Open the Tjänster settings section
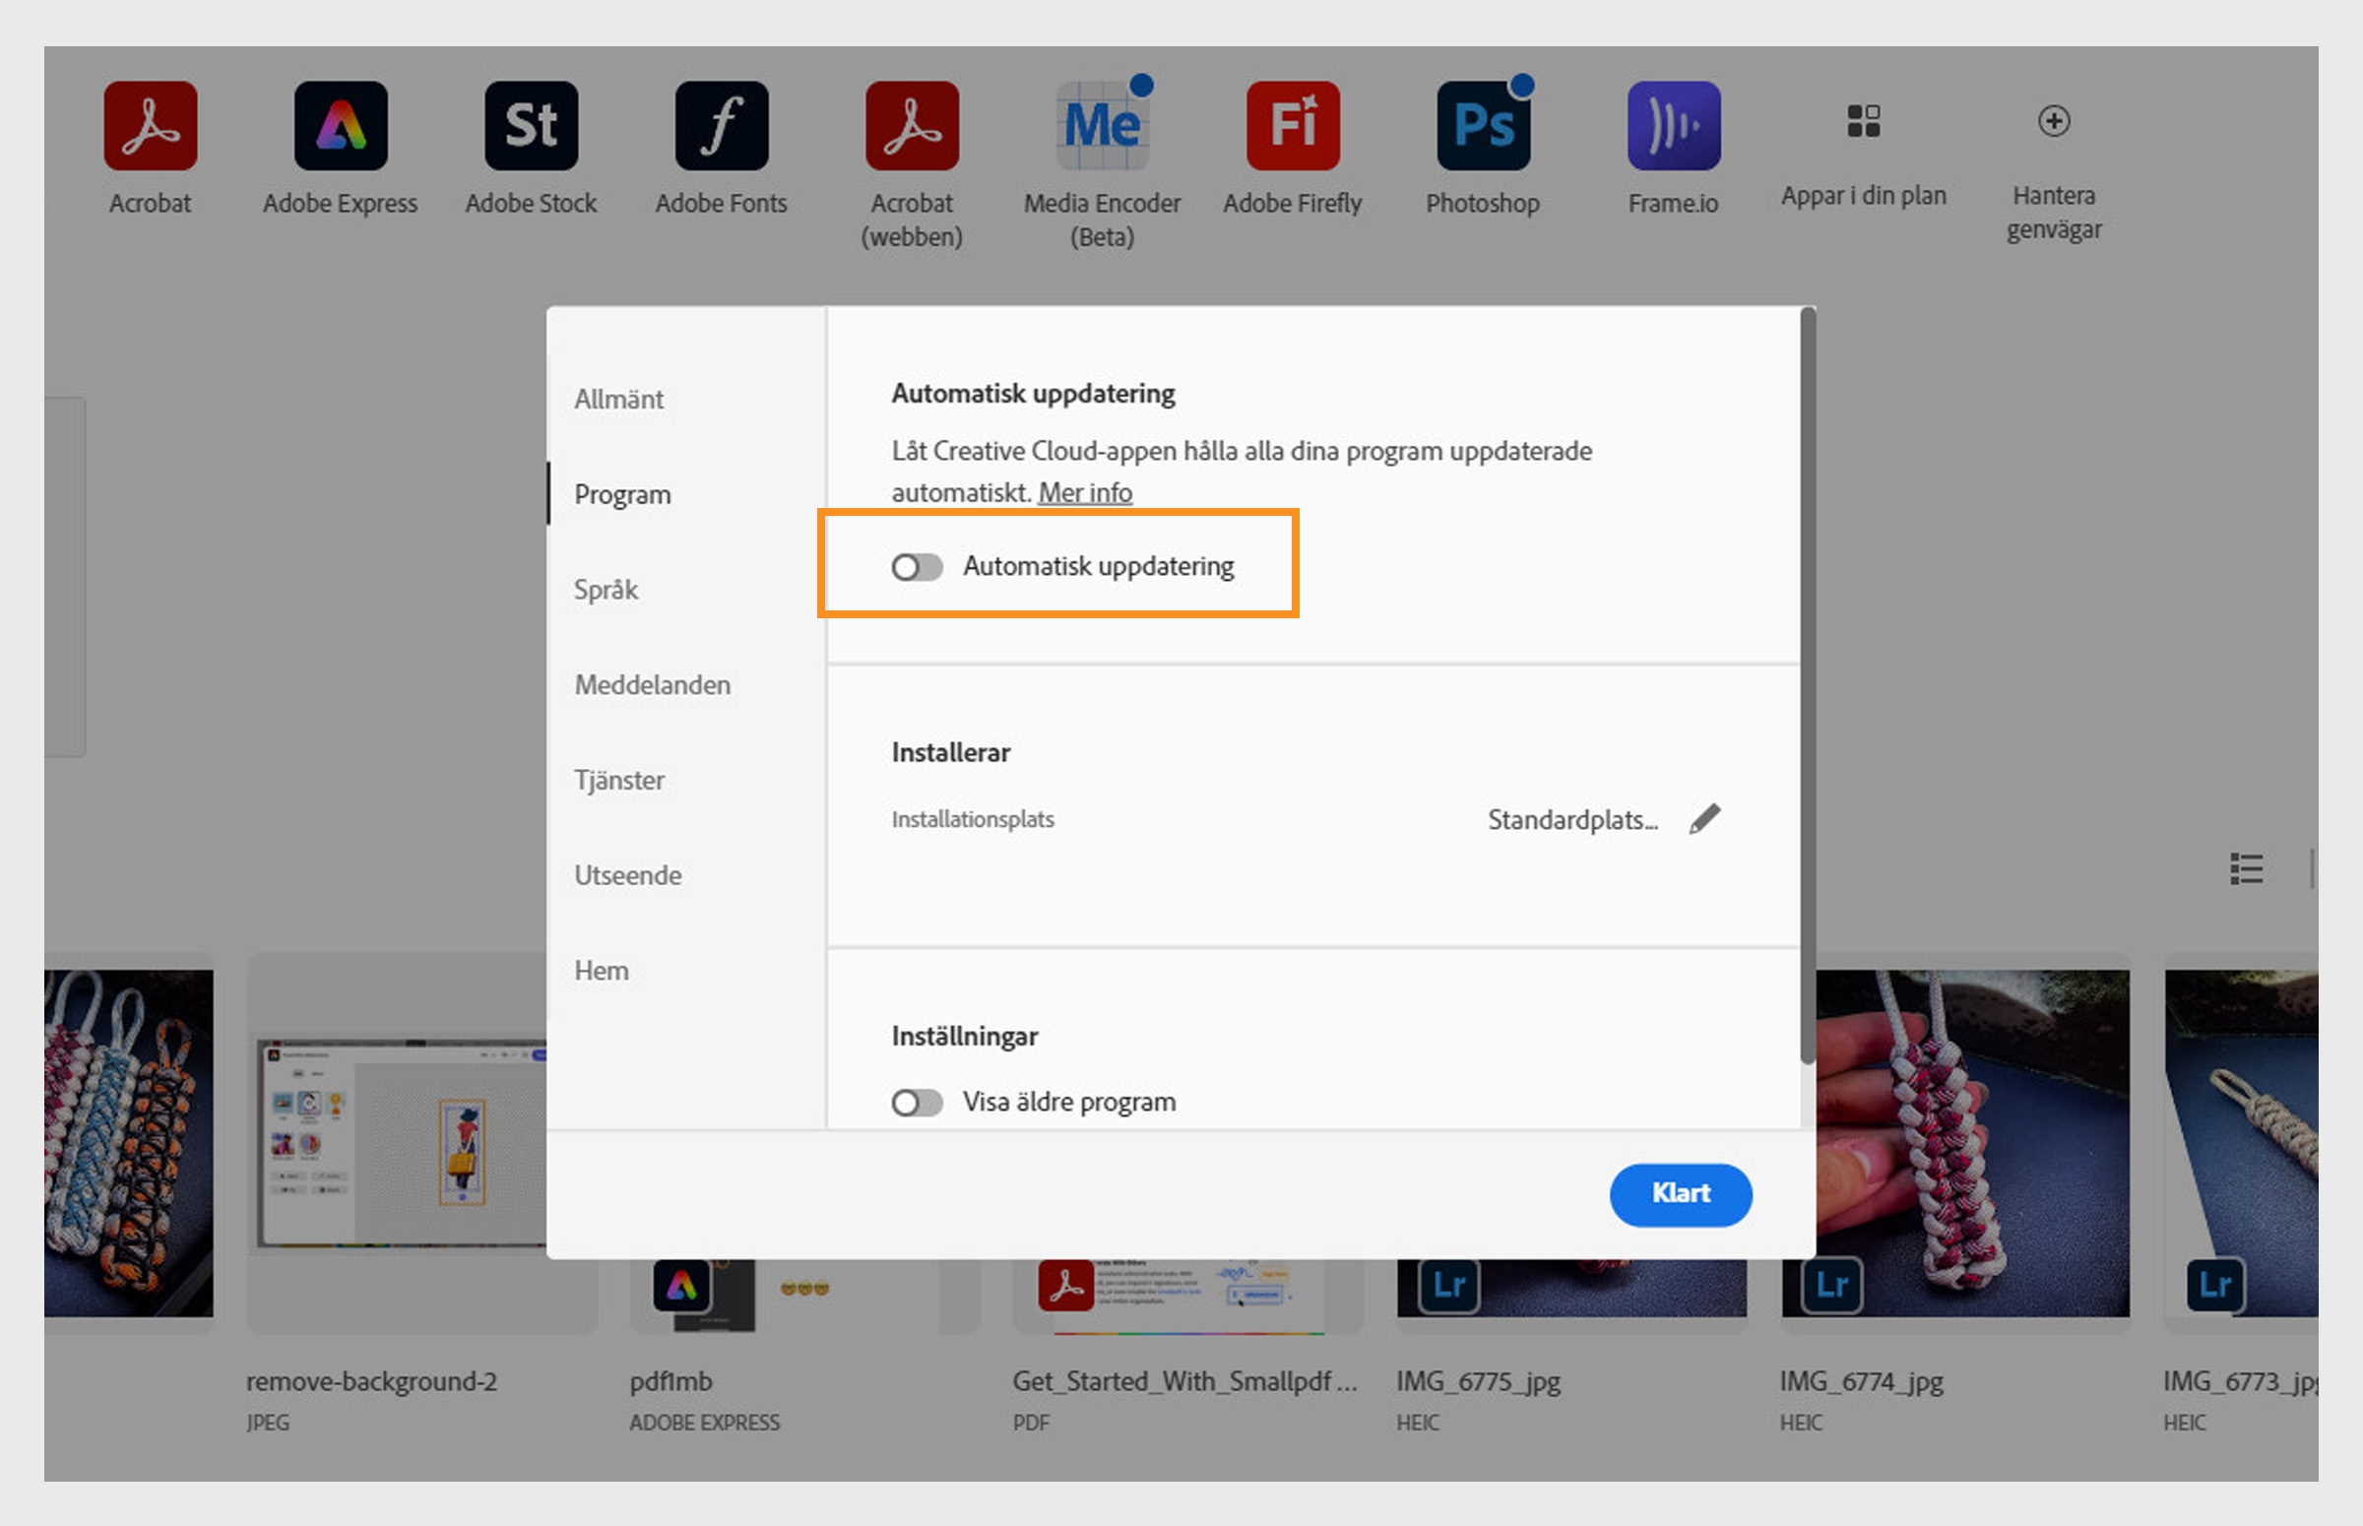2363x1526 pixels. tap(618, 780)
